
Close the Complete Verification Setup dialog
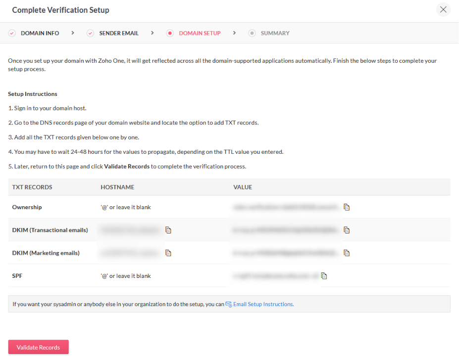click(443, 10)
